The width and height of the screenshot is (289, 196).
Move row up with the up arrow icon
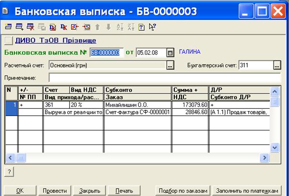pyautogui.click(x=97, y=27)
